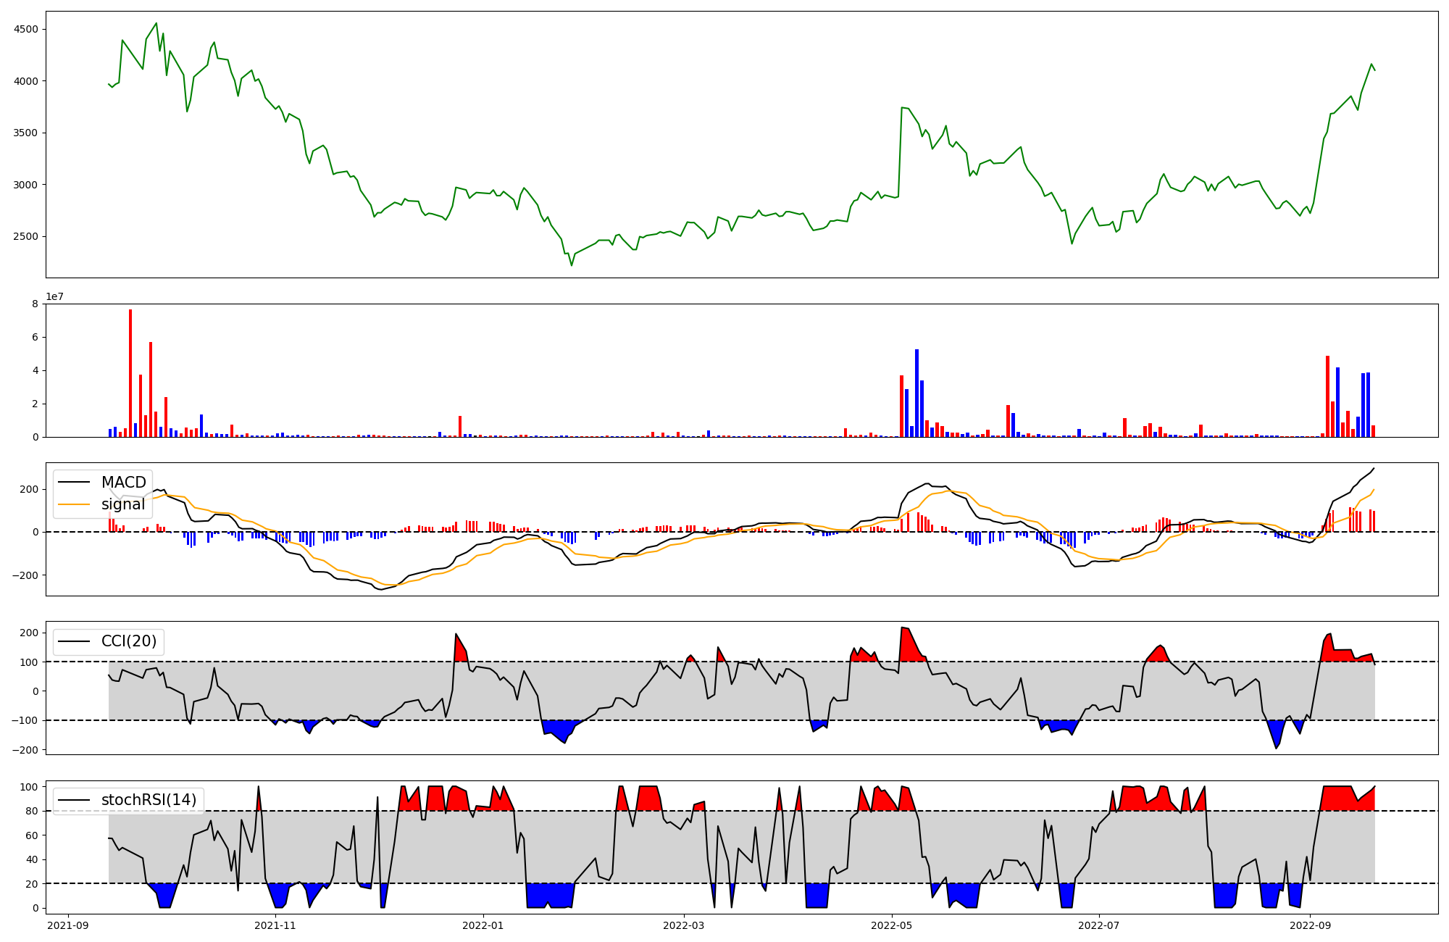Viewport: 1449px width, 942px height.
Task: Click the 200 label on CCI axis
Action: [30, 633]
